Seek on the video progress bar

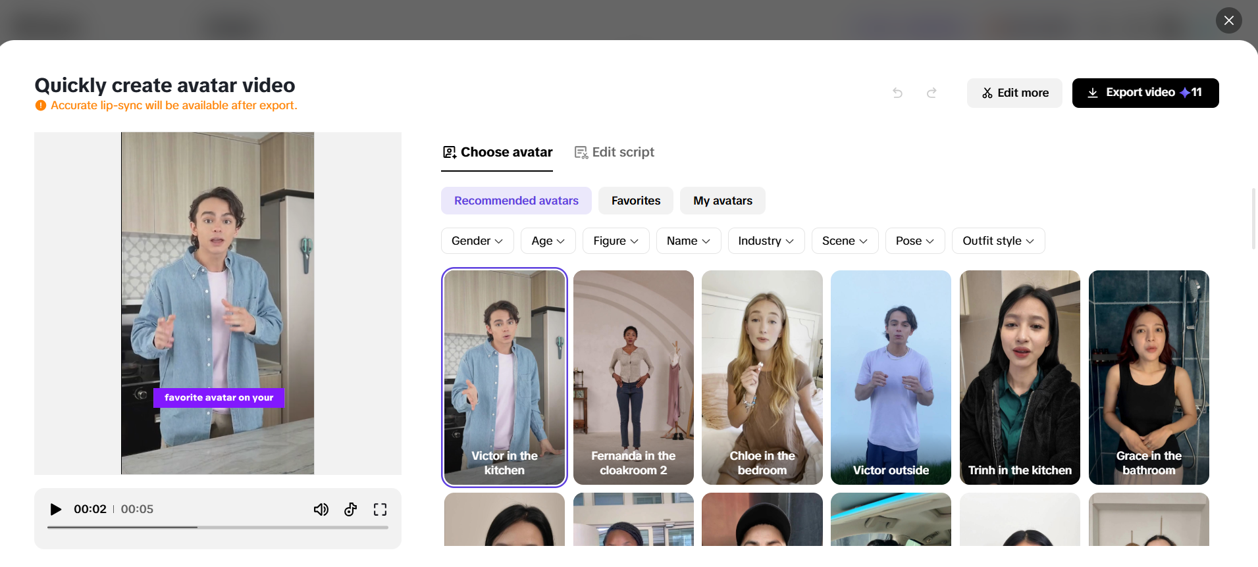coord(218,527)
